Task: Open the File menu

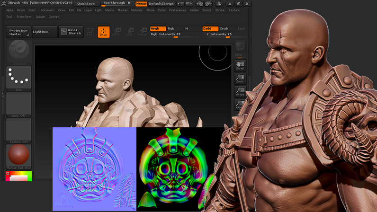Action: tap(79, 10)
